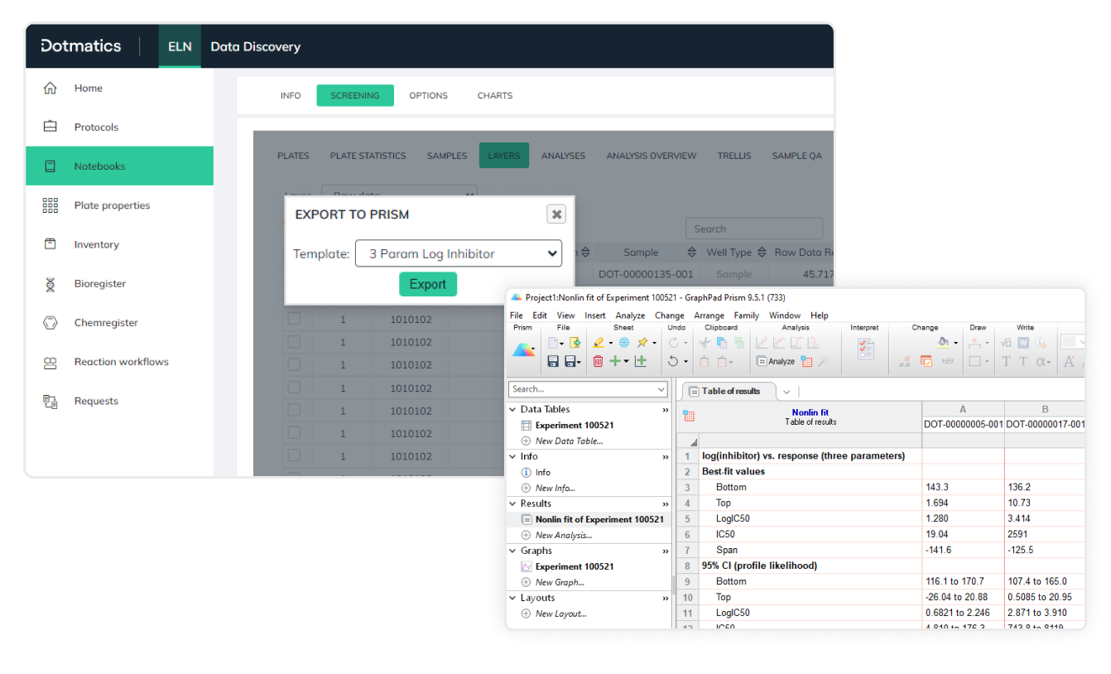This screenshot has width=1111, height=674.
Task: Open the Family menu in Prism
Action: pos(747,315)
